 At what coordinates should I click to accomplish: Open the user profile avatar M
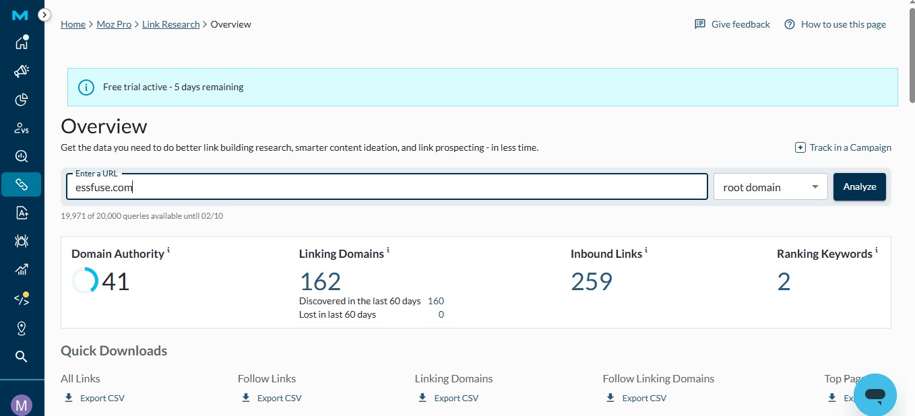point(22,405)
